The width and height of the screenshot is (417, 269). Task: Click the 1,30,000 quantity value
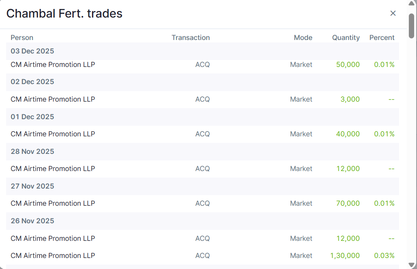345,256
